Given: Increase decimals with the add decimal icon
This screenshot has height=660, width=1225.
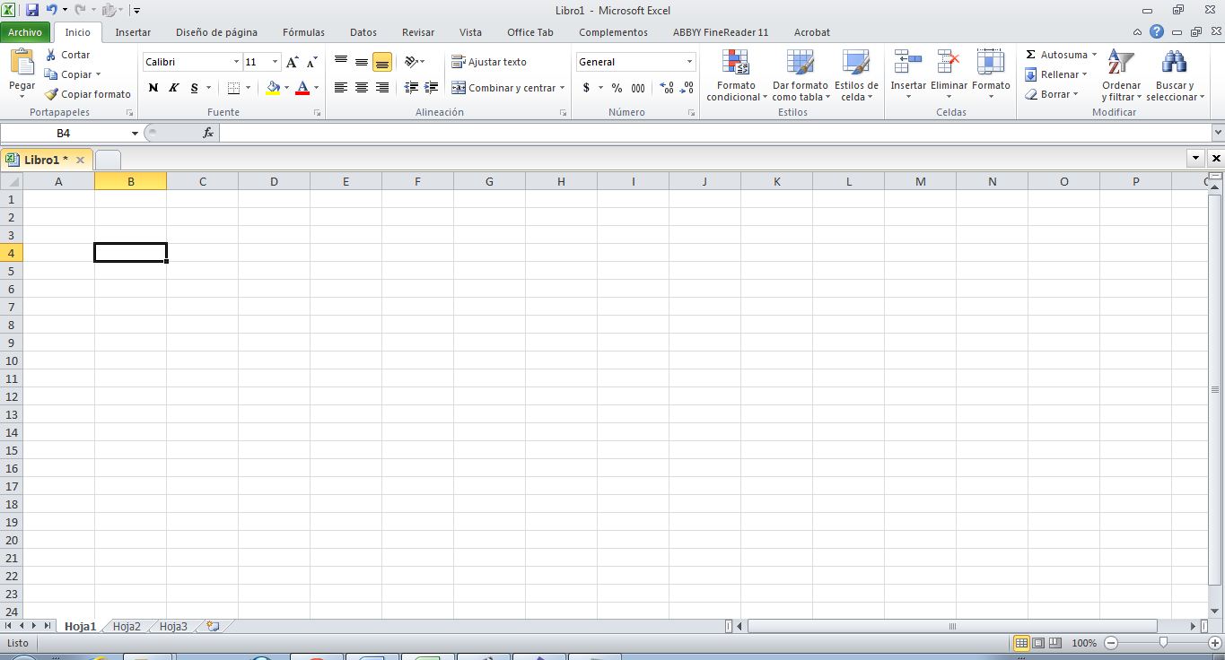Looking at the screenshot, I should [x=668, y=89].
